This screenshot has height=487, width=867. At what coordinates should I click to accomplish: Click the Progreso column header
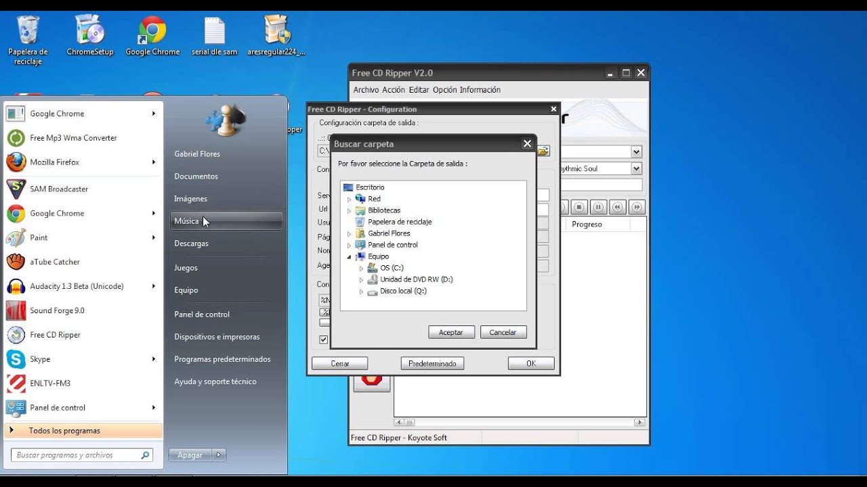coord(598,225)
